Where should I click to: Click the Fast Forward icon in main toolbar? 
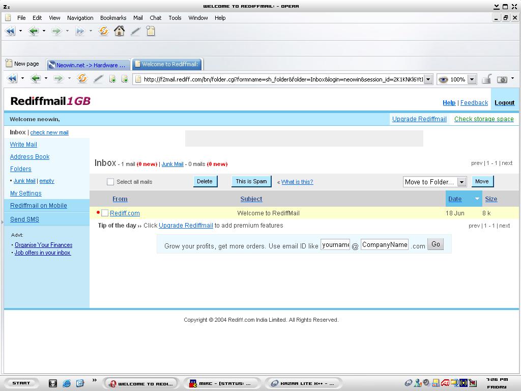pyautogui.click(x=80, y=31)
